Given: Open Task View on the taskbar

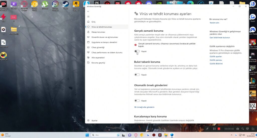Looking at the screenshot, I should (123, 135).
